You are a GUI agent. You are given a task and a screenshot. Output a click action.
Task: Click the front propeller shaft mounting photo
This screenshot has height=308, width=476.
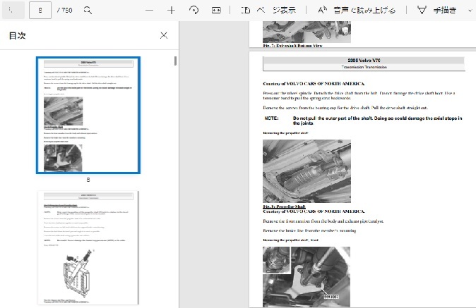pos(307,277)
